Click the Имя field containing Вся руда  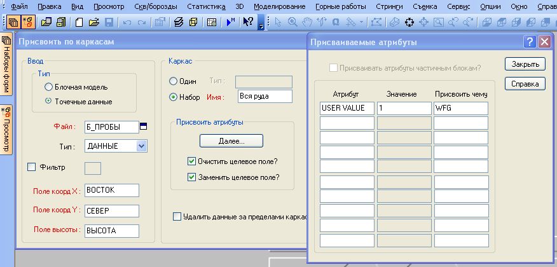[265, 96]
